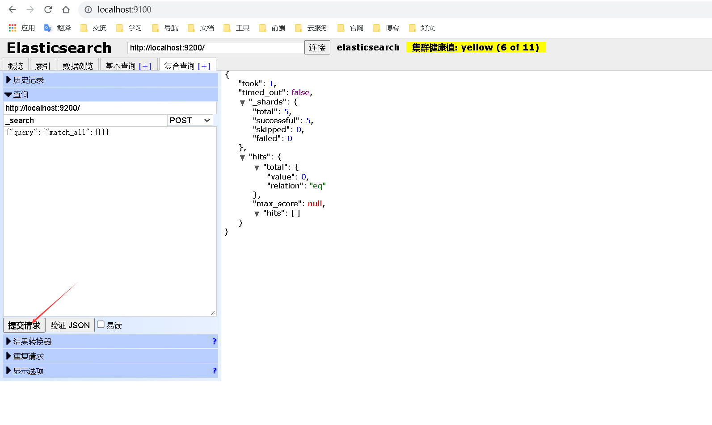Viewport: 712px width, 425px height.
Task: Grab the textarea resize handle corner
Action: (x=213, y=313)
